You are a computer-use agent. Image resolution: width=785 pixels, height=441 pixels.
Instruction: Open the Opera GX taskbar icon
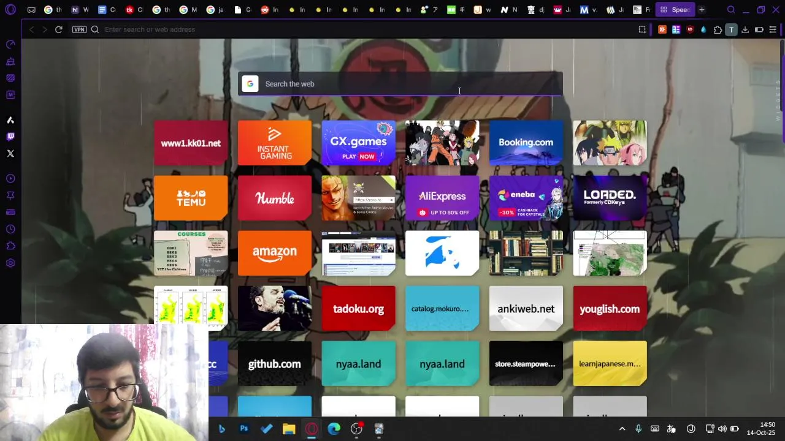click(x=312, y=429)
